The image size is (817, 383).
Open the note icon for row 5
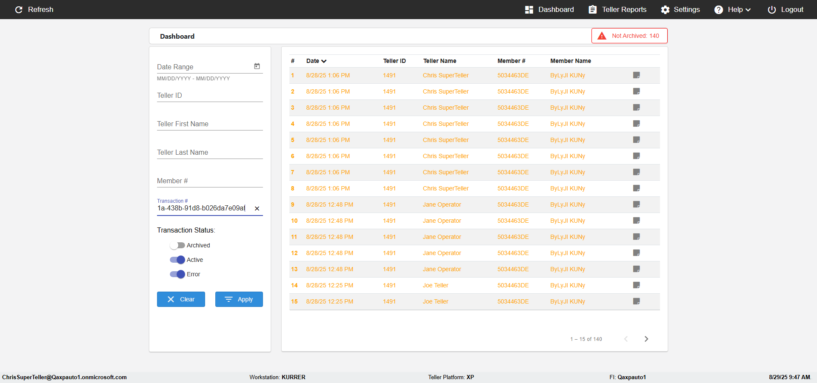[x=637, y=140]
